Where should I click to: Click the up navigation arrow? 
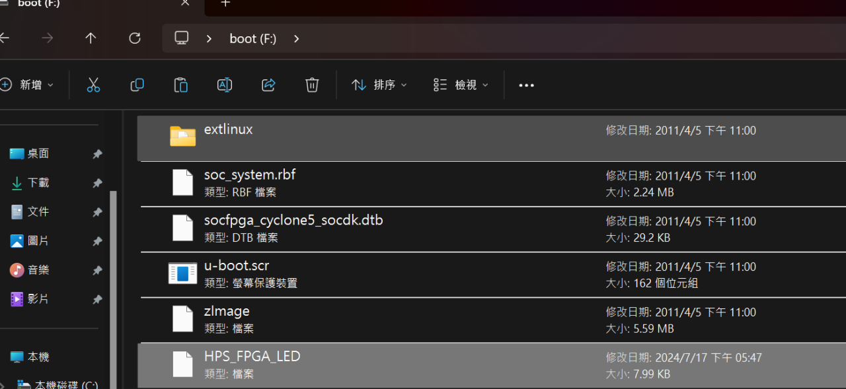(91, 38)
